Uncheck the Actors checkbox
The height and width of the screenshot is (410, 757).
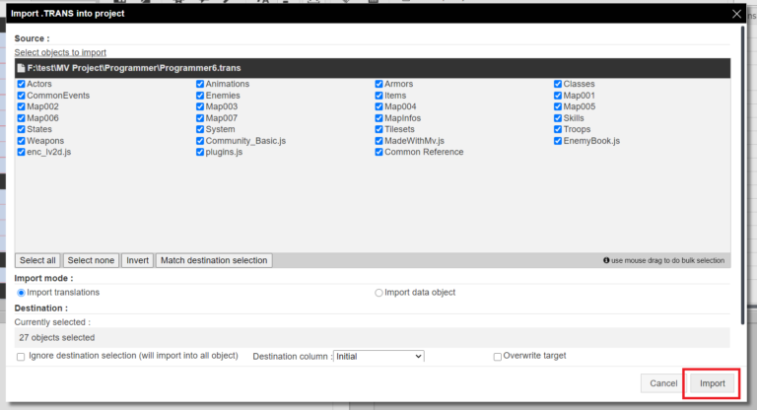pos(22,85)
